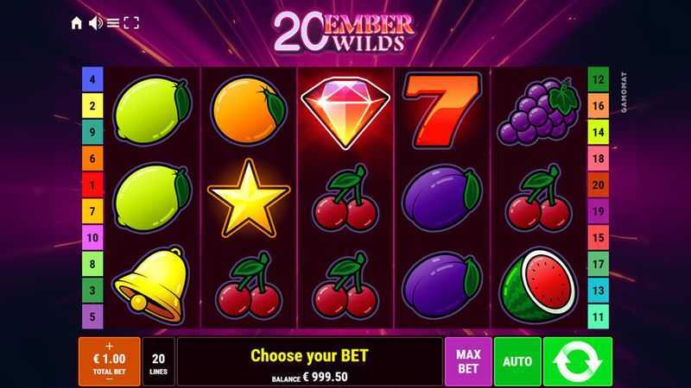This screenshot has height=388, width=691.
Task: Select payline 4 blue marker
Action: [92, 79]
